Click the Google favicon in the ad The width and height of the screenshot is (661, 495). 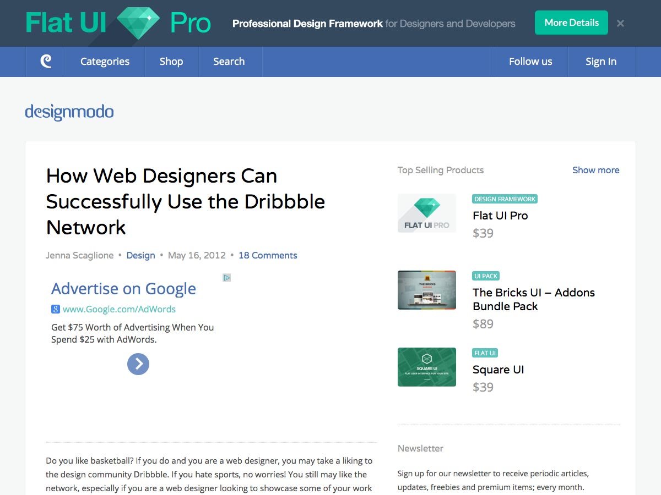(x=56, y=309)
